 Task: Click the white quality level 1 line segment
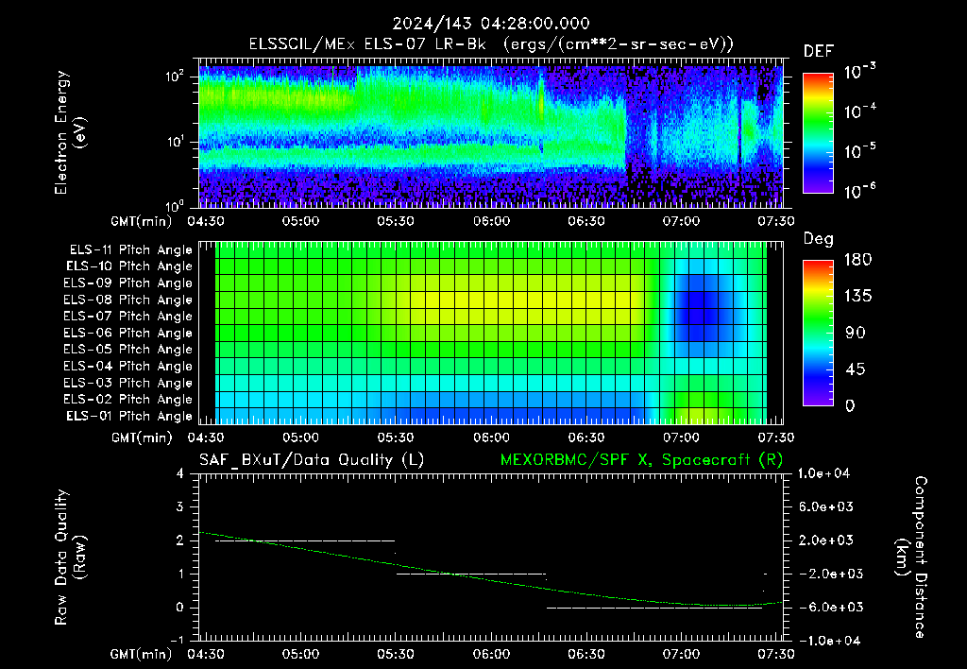click(x=471, y=574)
